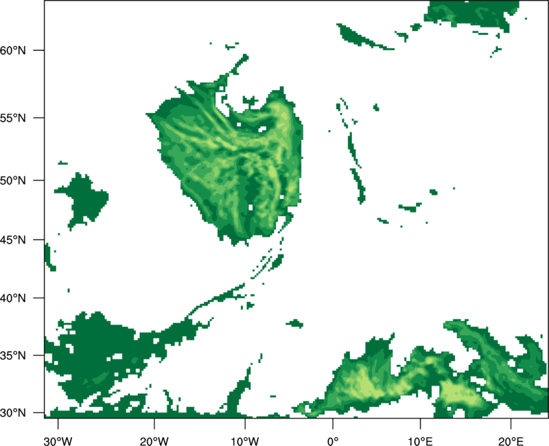This screenshot has height=446, width=549.
Task: Click the 40°N latitude label
Action: tap(13, 298)
